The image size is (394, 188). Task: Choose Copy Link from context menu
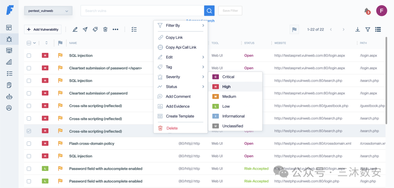(x=181, y=38)
